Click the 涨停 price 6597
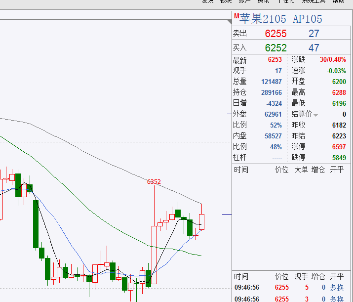 (339, 147)
